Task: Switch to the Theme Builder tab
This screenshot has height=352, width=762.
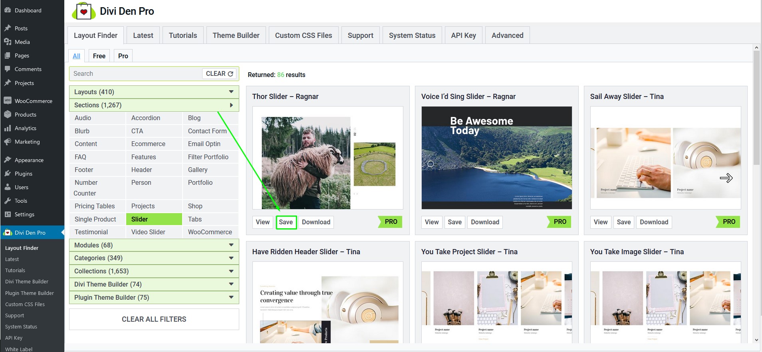Action: (236, 36)
